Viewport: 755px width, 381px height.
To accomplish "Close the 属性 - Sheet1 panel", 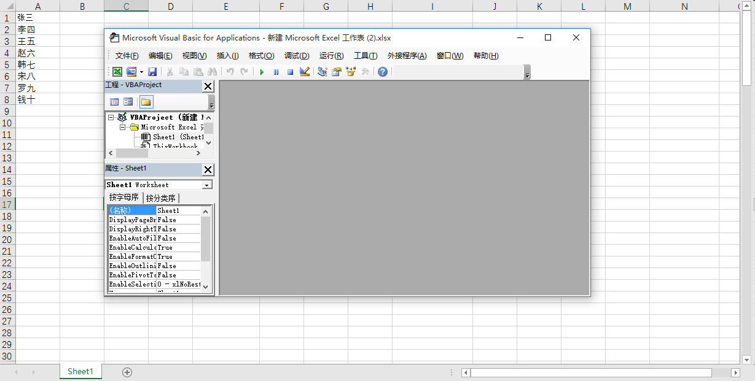I will point(208,170).
